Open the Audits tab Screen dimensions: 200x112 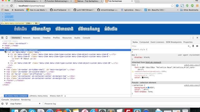point(77,38)
